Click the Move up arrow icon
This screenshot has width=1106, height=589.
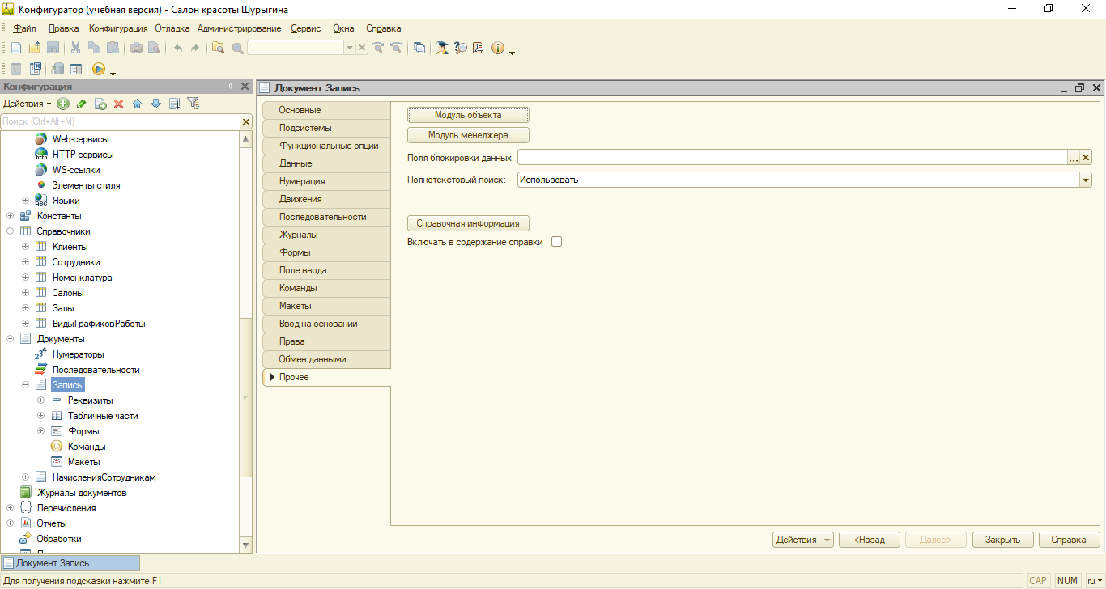(x=137, y=104)
